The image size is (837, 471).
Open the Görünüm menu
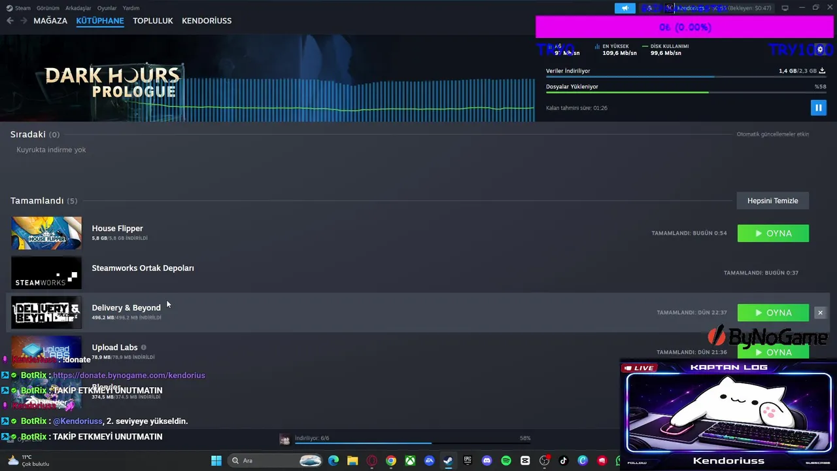coord(48,8)
